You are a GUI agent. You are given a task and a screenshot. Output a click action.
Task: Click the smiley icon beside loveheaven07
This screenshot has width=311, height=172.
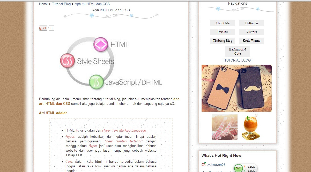[203, 164]
